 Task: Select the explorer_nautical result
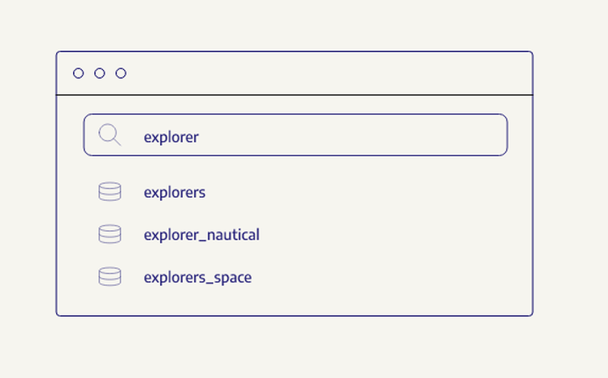pyautogui.click(x=202, y=235)
